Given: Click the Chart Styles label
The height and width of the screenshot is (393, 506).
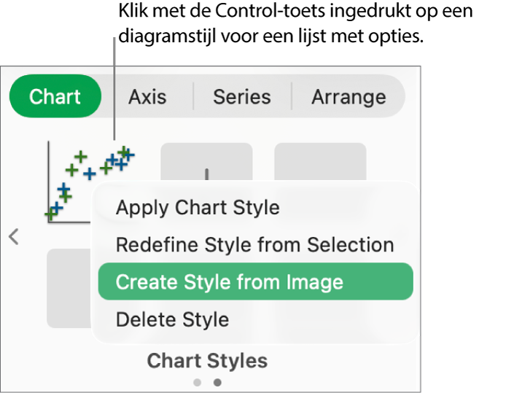Looking at the screenshot, I should coord(207,360).
